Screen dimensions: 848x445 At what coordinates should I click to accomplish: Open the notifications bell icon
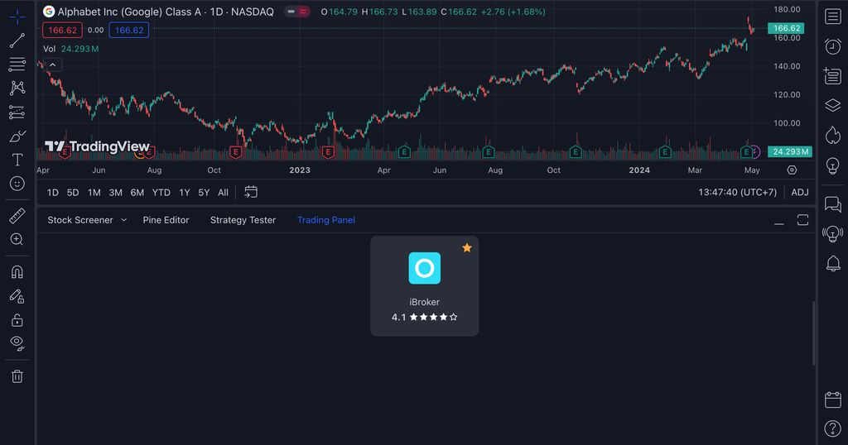point(832,264)
